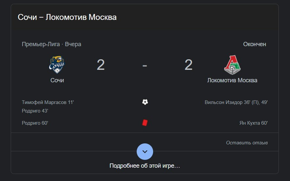Click scorer 'Родриго 43'' entry
290x181 pixels.
[x=35, y=111]
